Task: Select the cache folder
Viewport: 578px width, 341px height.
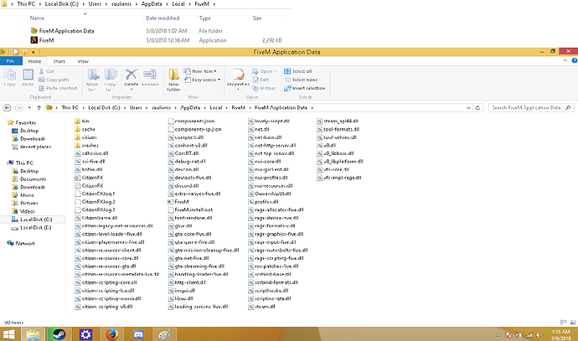Action: click(x=85, y=129)
